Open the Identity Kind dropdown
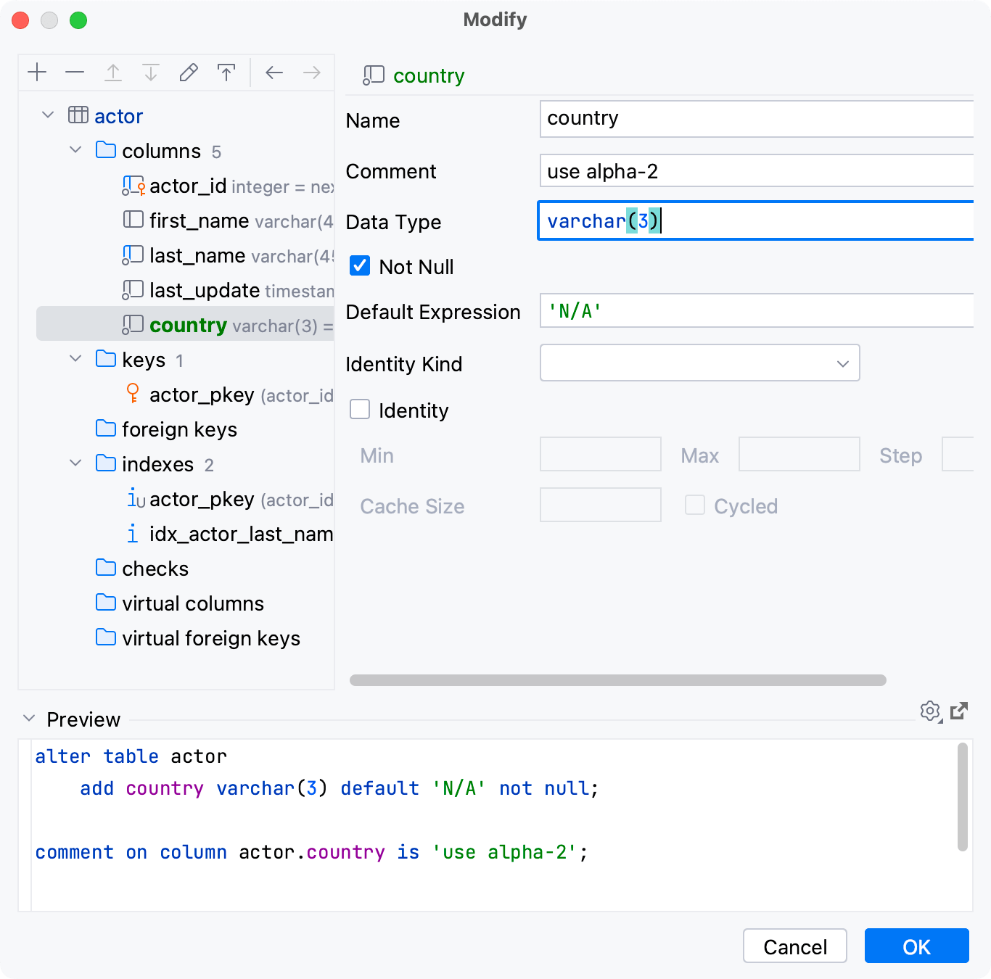This screenshot has height=979, width=991. click(x=699, y=363)
